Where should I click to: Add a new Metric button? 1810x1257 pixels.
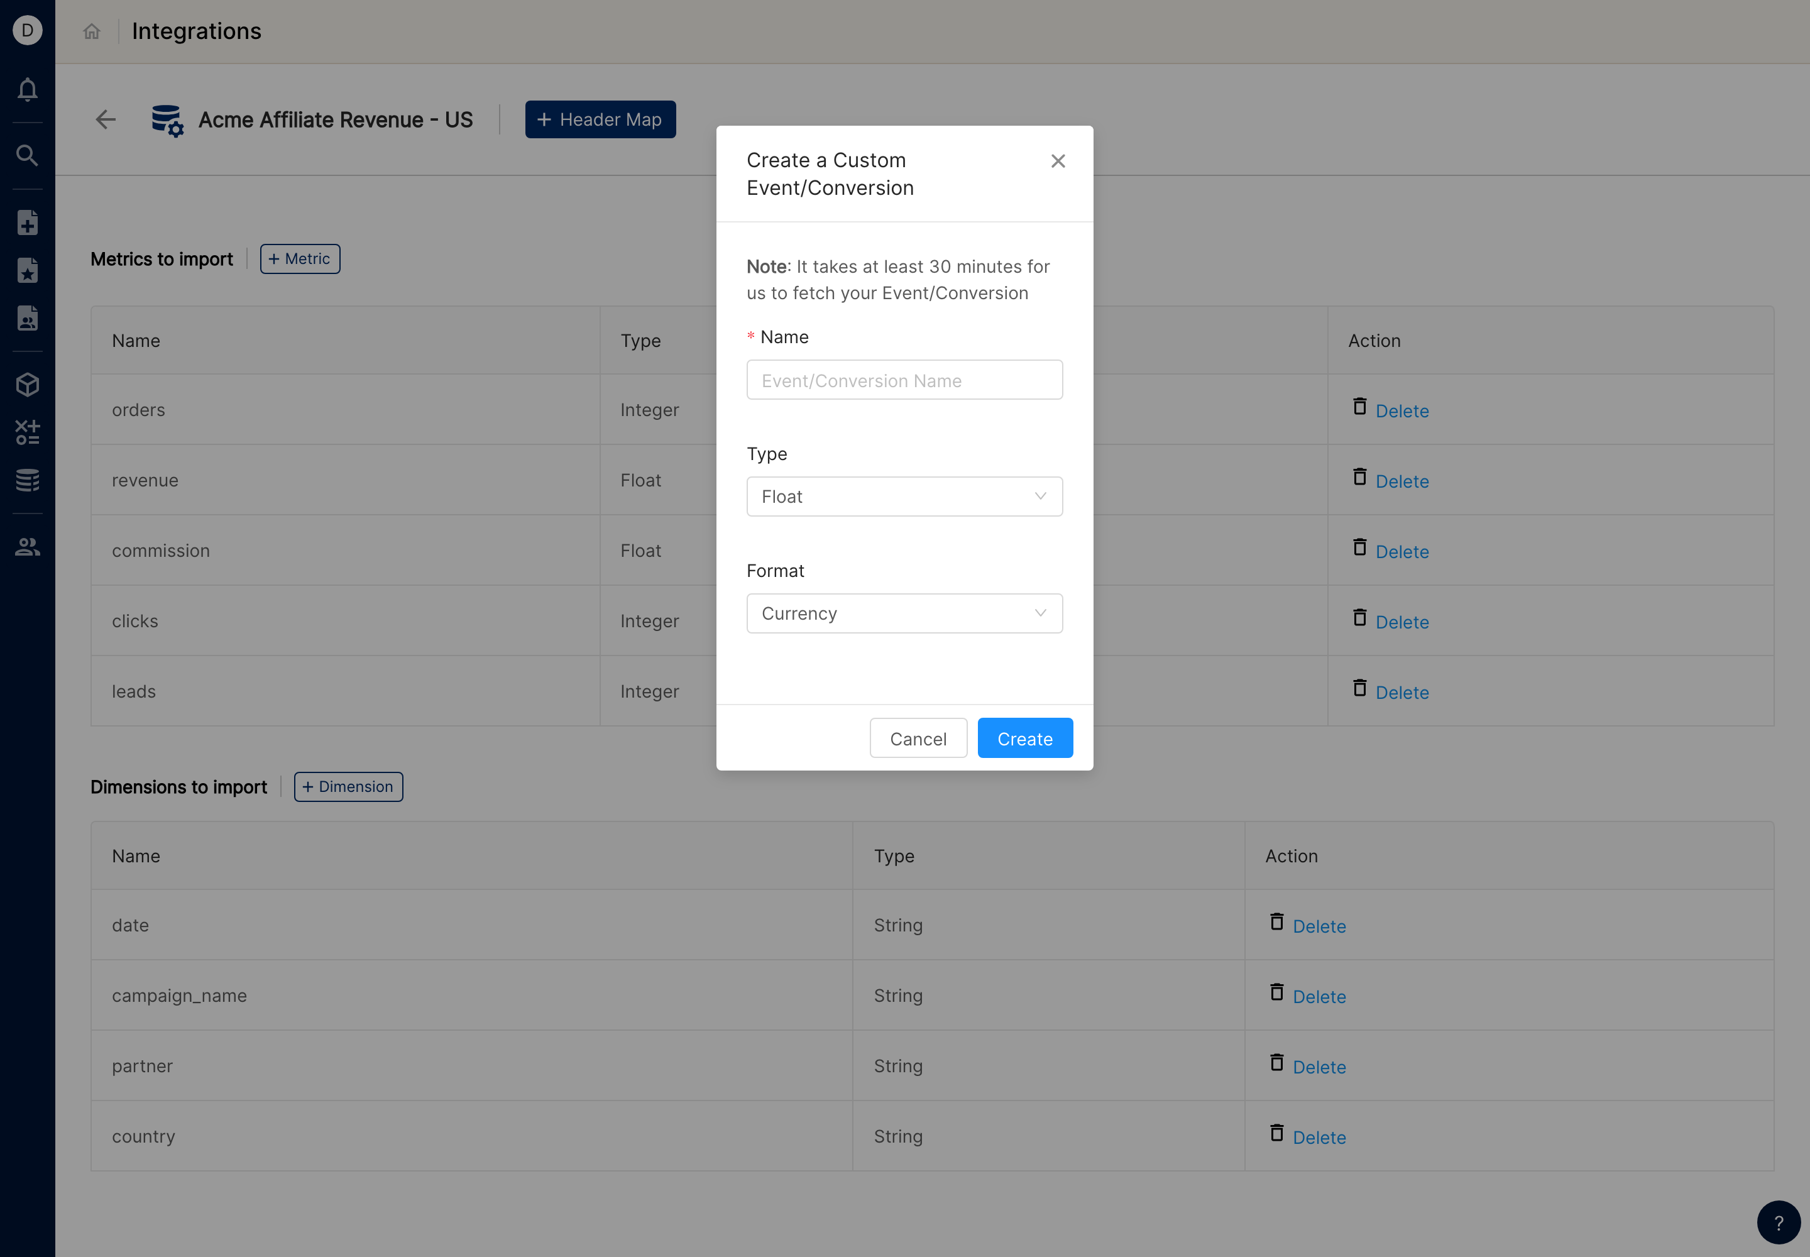pyautogui.click(x=300, y=259)
